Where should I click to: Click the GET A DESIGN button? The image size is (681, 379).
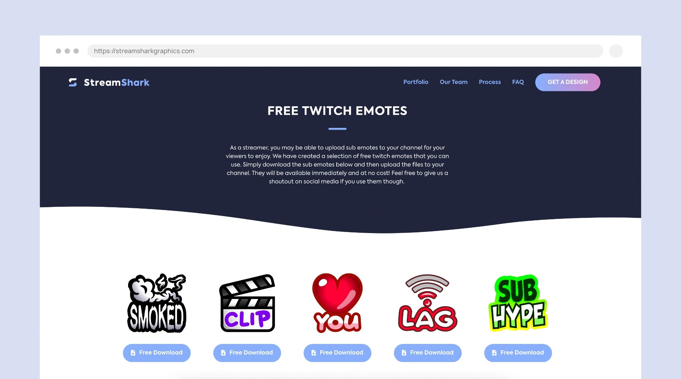tap(567, 82)
